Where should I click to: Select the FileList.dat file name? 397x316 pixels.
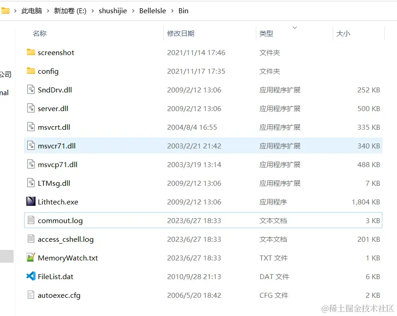(56, 277)
